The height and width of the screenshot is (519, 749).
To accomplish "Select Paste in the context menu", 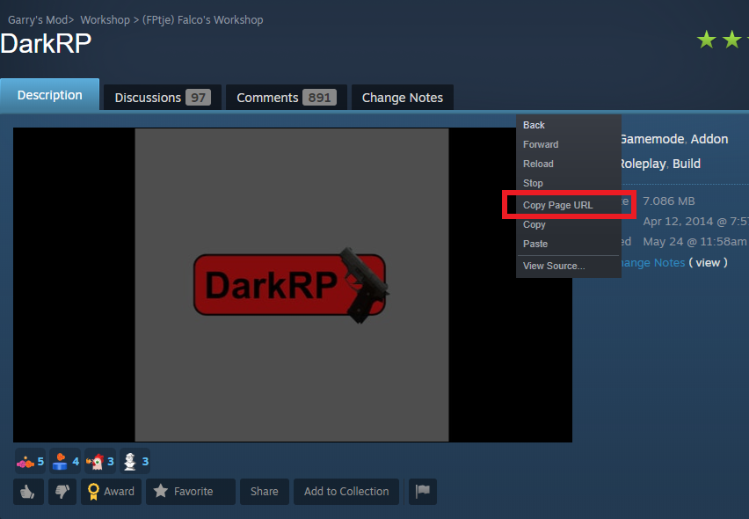I will tap(569, 244).
